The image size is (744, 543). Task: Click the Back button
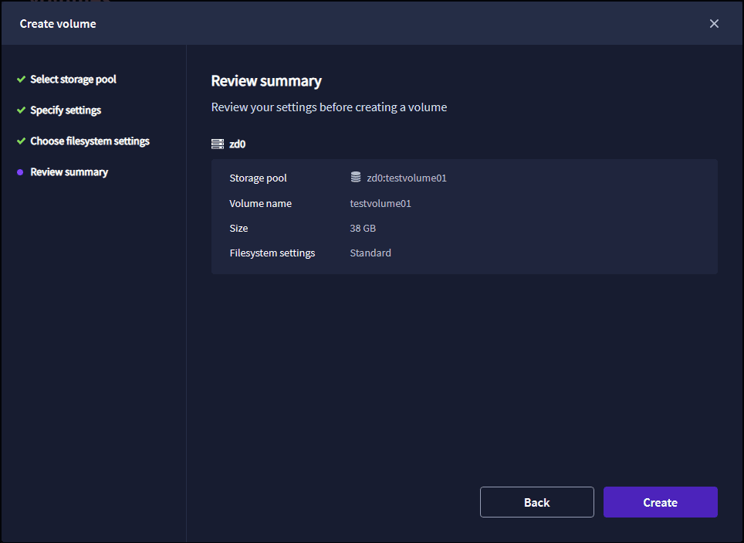[536, 502]
